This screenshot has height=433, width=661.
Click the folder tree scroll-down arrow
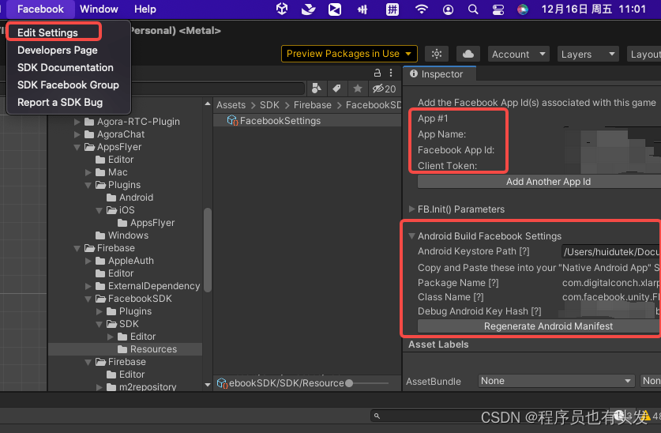click(x=208, y=385)
